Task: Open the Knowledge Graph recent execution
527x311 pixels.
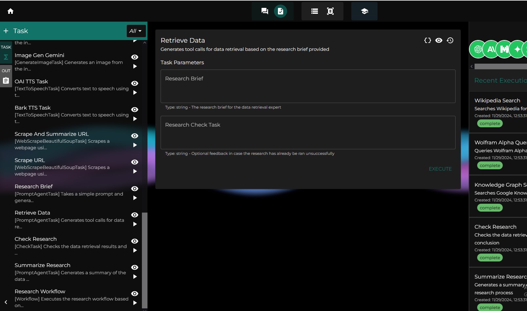Action: pyautogui.click(x=498, y=196)
